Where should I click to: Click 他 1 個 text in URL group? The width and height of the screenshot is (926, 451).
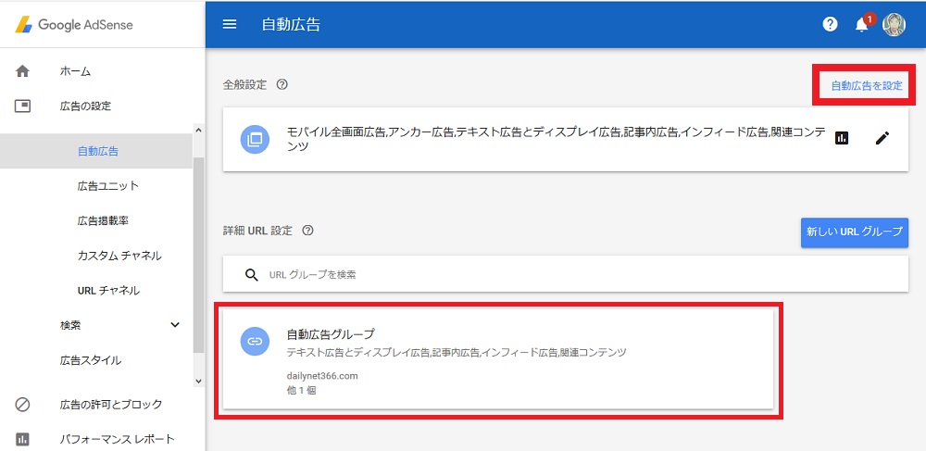[301, 390]
